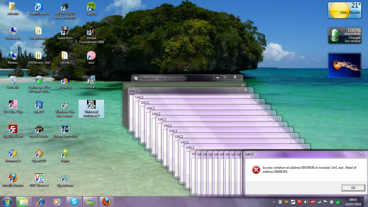The image size is (368, 207).
Task: Open the valentin user folder icon
Action: [x=13, y=9]
